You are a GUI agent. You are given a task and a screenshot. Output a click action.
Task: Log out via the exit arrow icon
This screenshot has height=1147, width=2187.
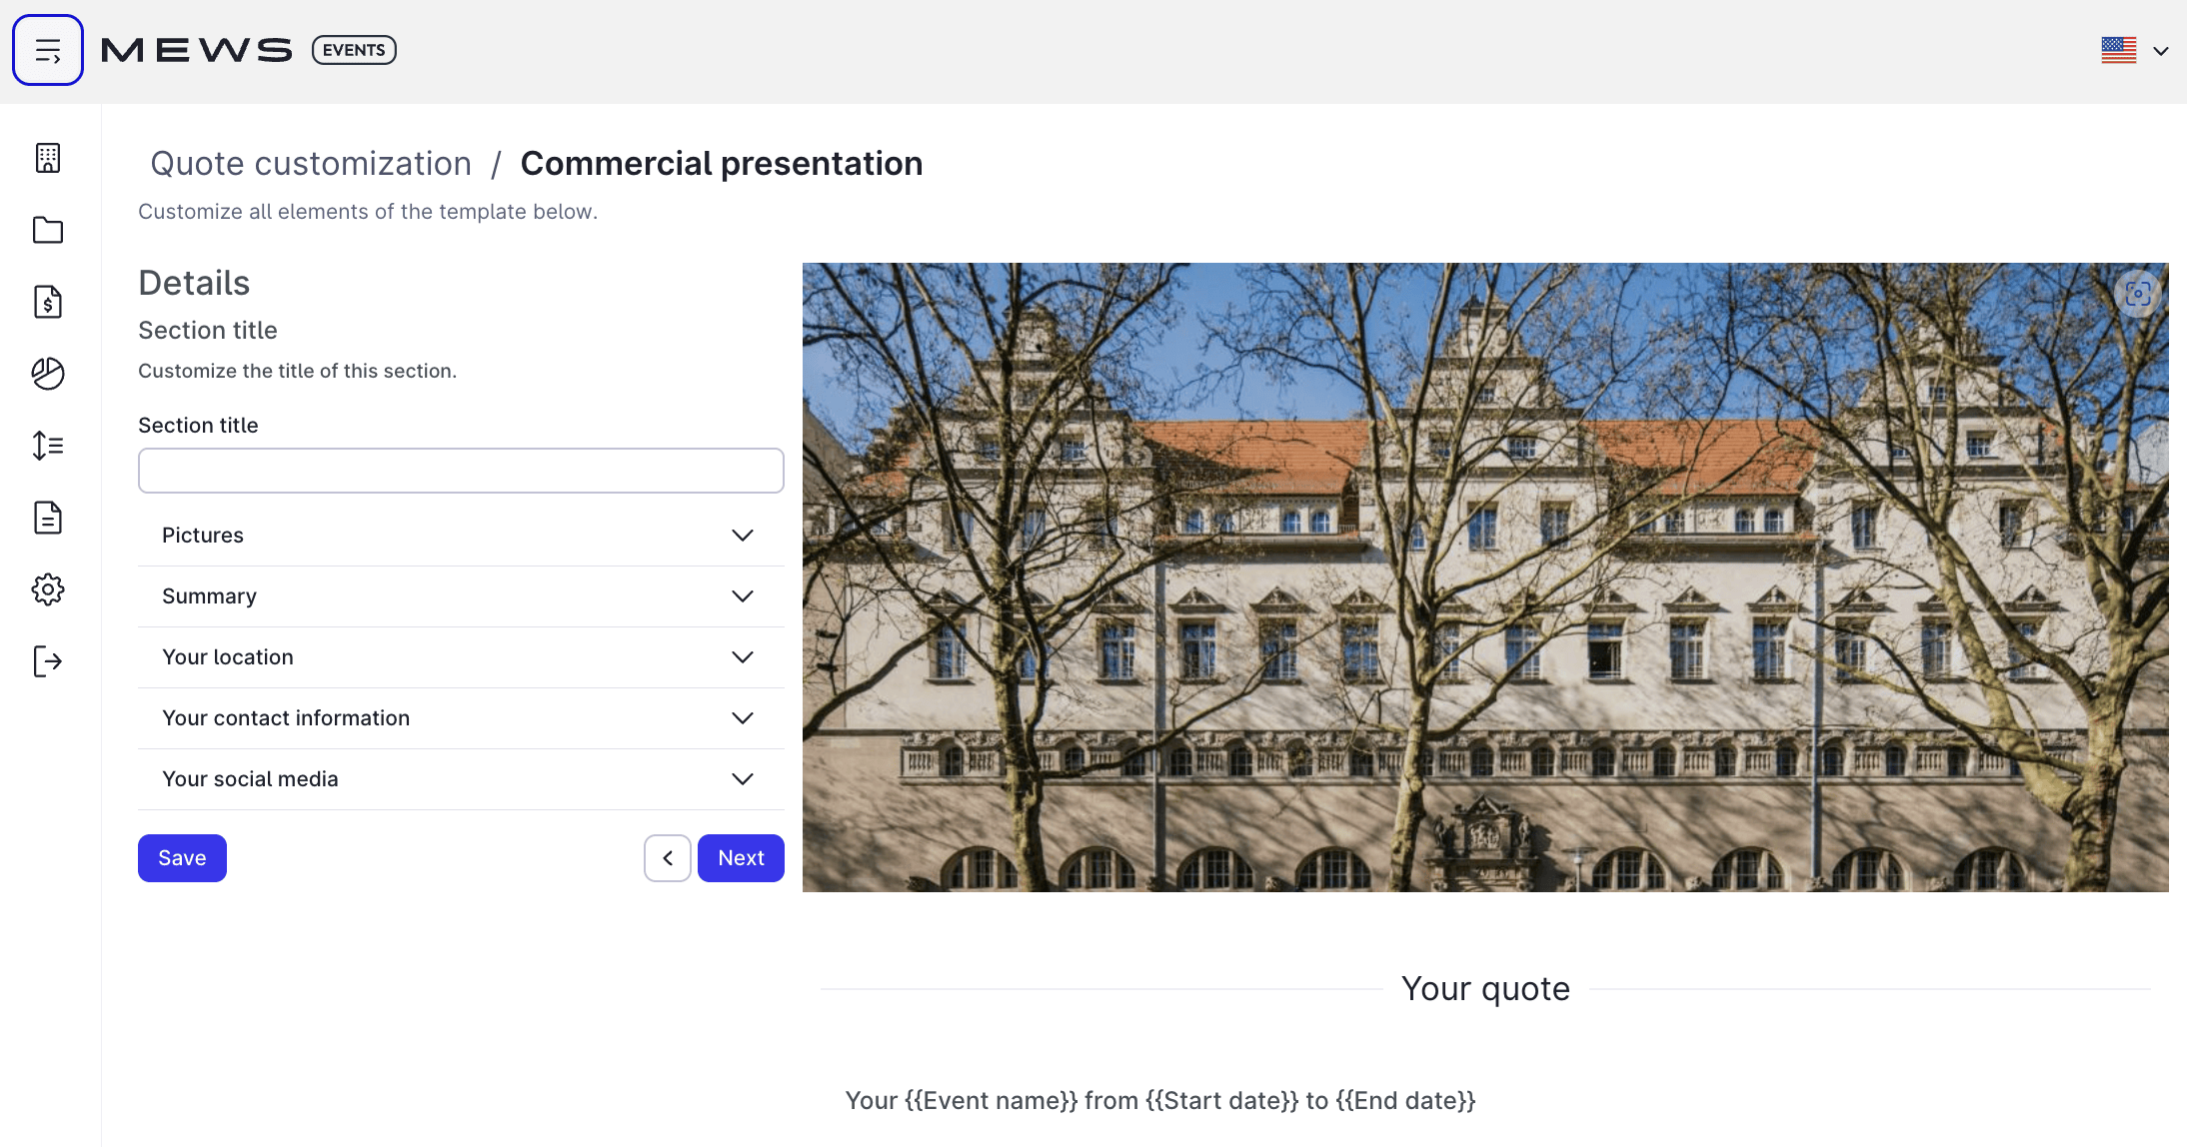click(47, 661)
